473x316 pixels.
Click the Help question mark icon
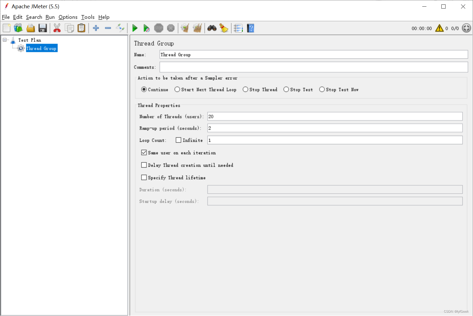[x=250, y=28]
